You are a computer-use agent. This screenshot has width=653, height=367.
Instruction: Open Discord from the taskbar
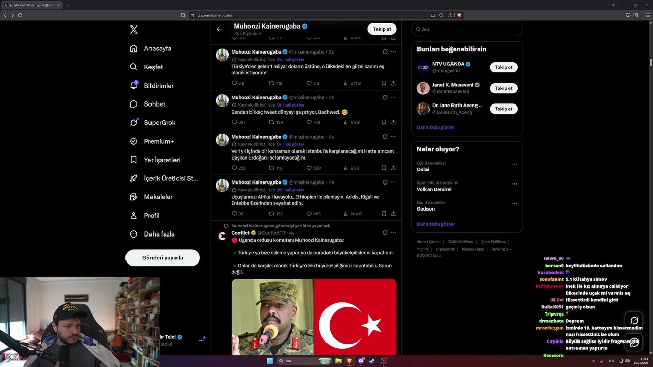click(361, 361)
